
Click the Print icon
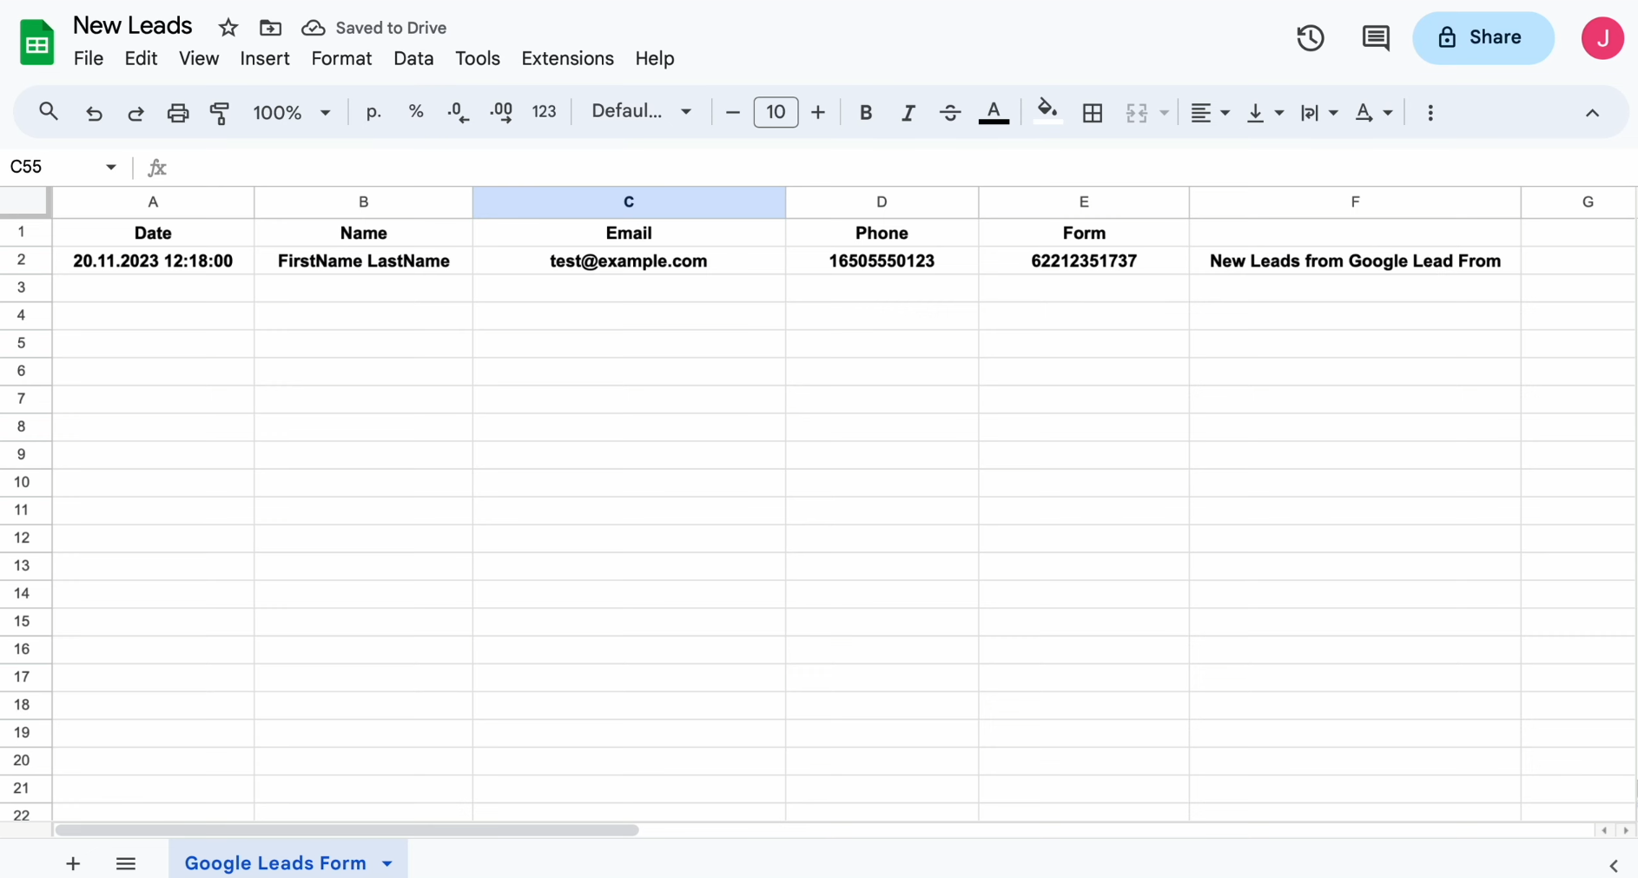[x=178, y=112]
